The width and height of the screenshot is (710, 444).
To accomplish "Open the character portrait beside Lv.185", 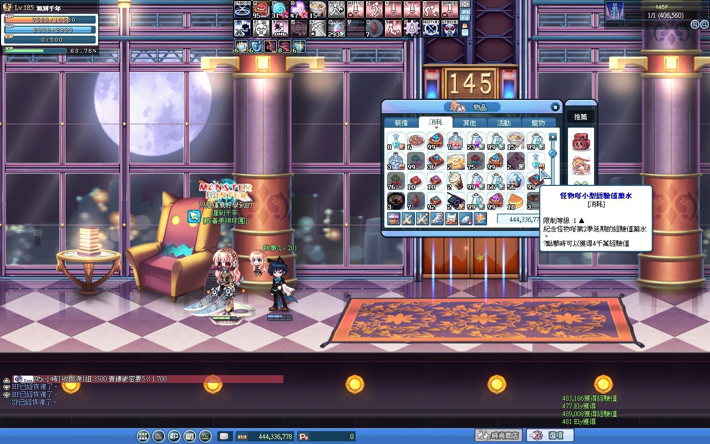I will (x=7, y=7).
